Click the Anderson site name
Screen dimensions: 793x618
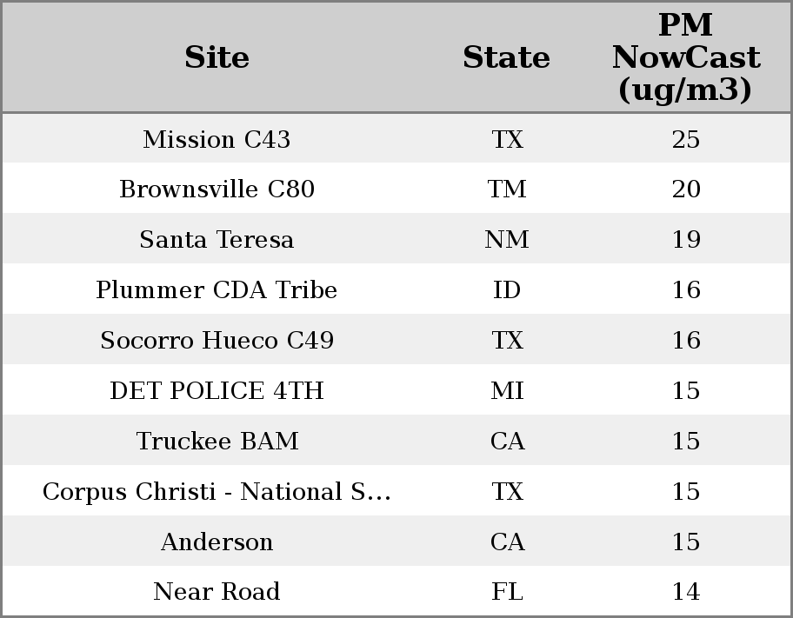coord(217,542)
